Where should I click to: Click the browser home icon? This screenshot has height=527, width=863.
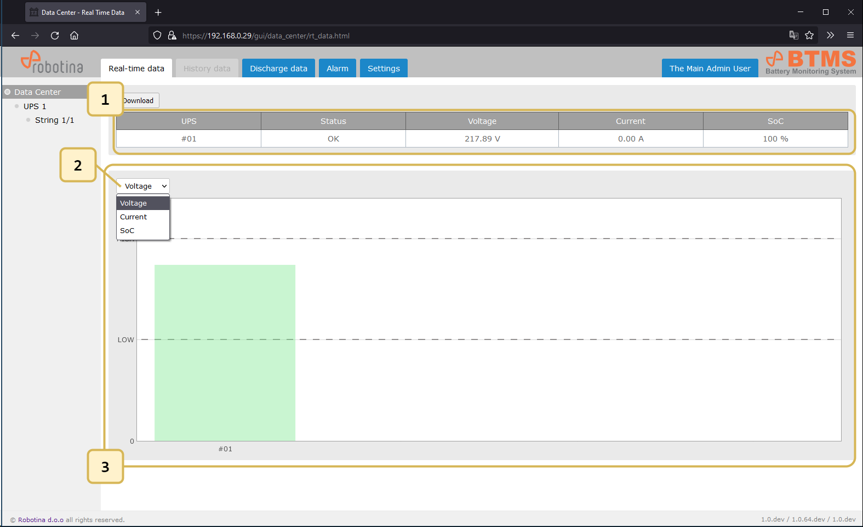coord(75,36)
